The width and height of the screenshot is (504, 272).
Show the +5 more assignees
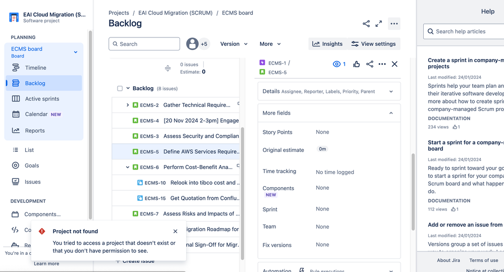(204, 44)
